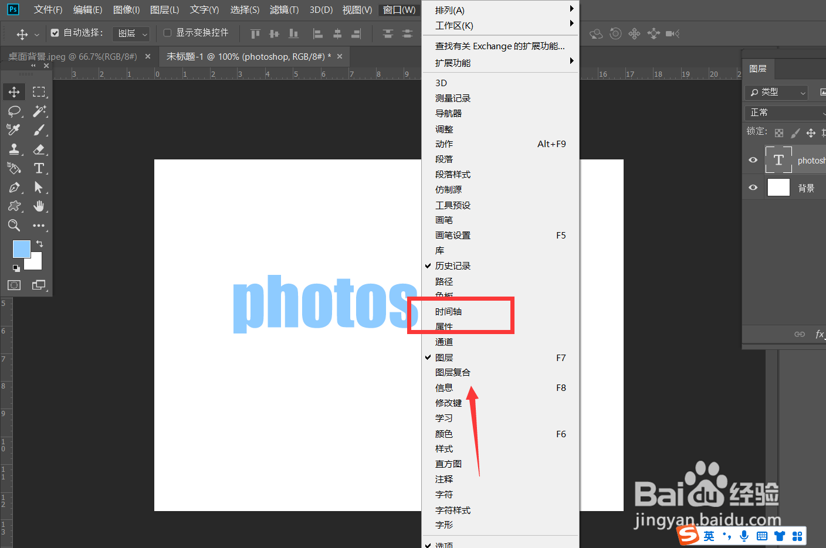Image resolution: width=826 pixels, height=548 pixels.
Task: Select the Zoom tool
Action: click(14, 226)
